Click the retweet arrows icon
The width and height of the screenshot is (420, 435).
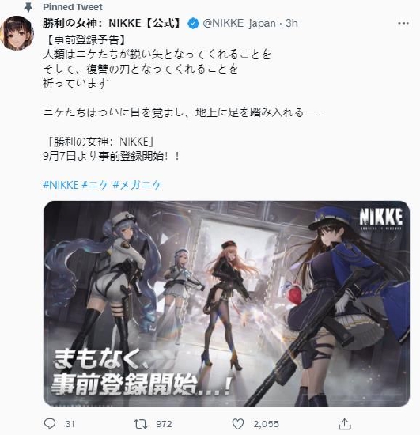point(141,424)
